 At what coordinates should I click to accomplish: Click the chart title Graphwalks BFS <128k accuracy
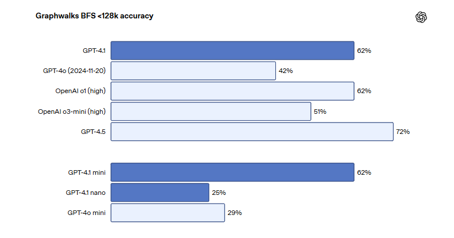pos(94,16)
